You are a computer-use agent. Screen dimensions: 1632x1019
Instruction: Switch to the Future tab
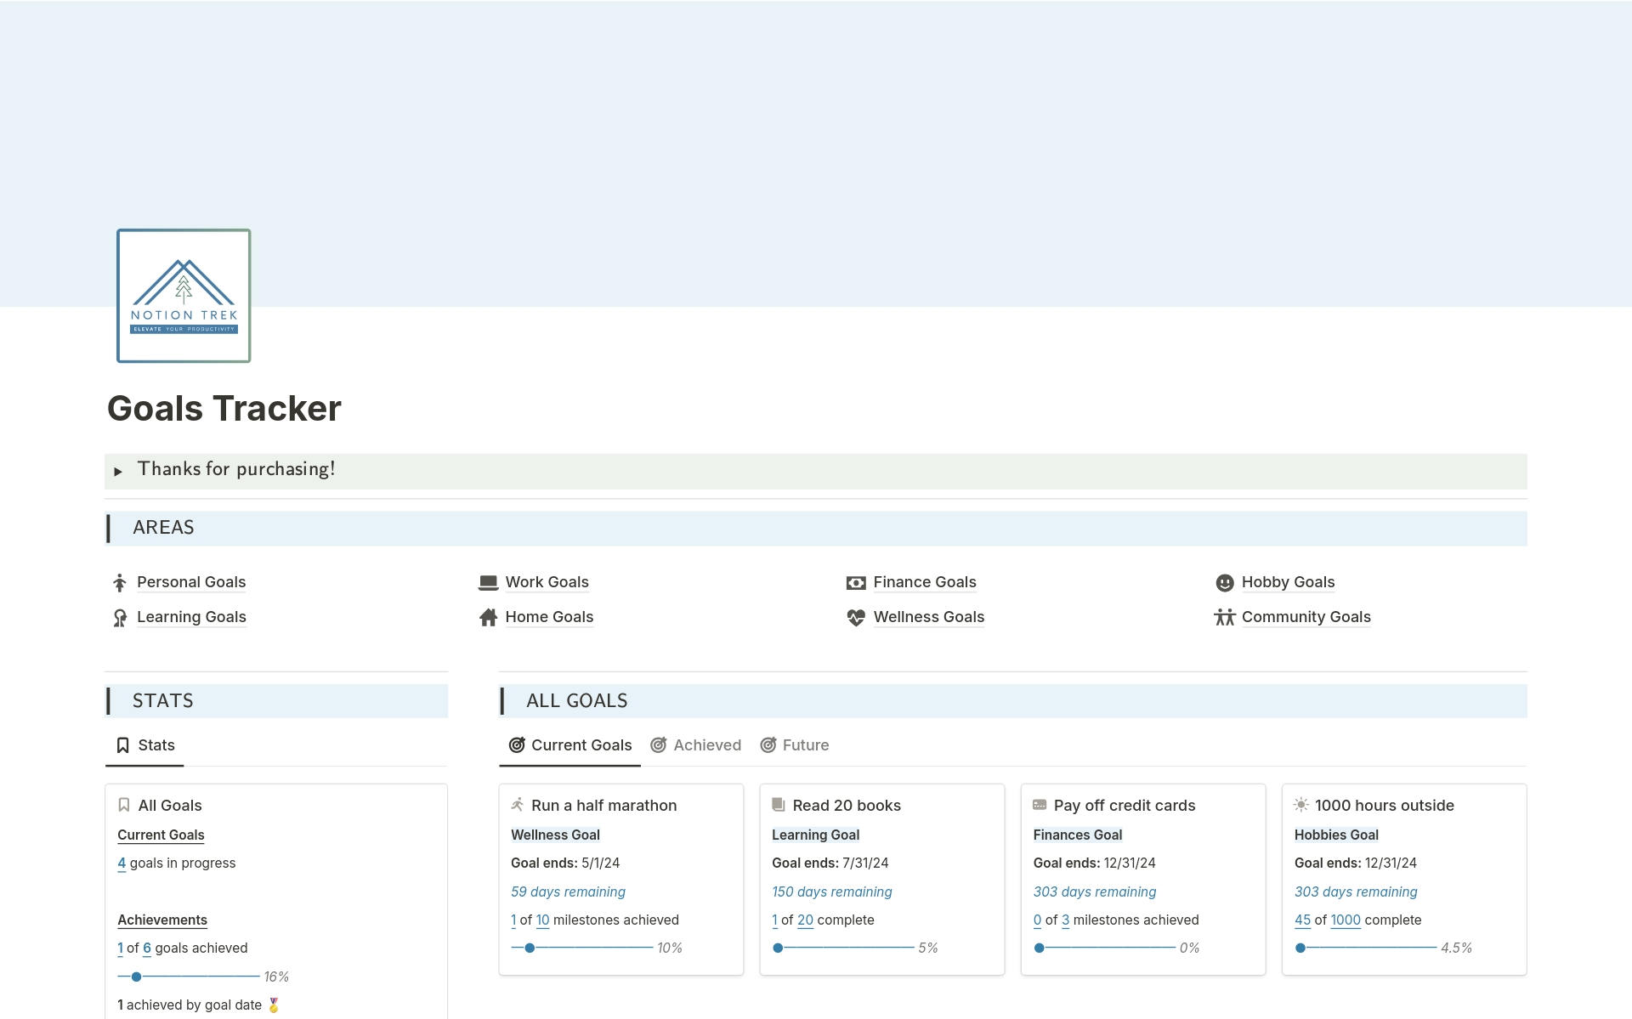(x=795, y=745)
